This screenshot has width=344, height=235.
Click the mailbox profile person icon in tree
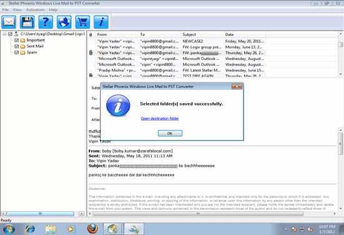pyautogui.click(x=16, y=34)
